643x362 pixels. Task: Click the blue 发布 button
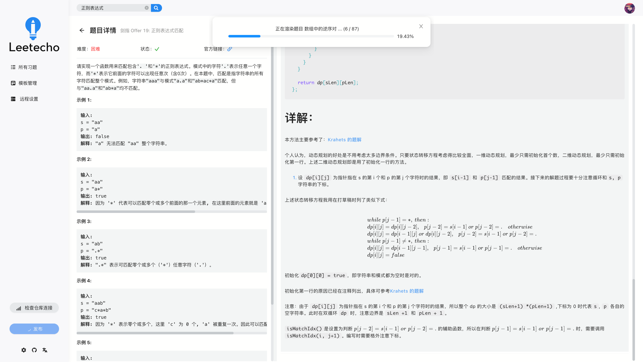coord(34,329)
